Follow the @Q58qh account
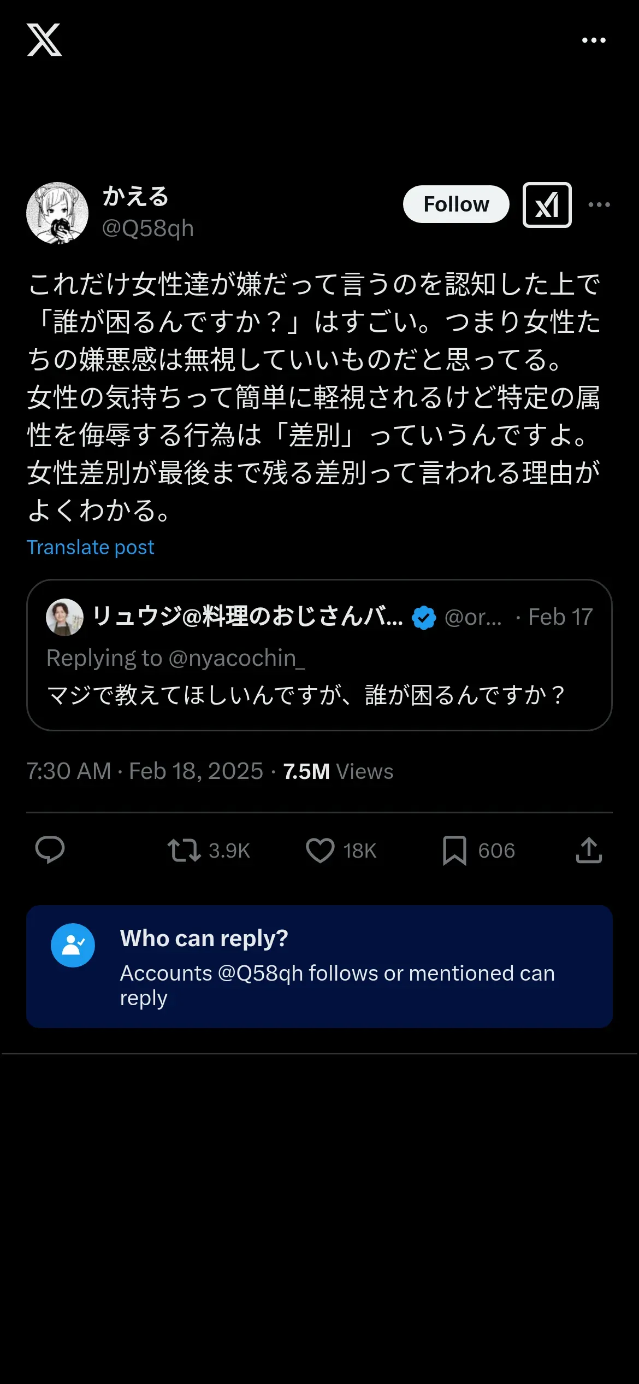 [456, 204]
